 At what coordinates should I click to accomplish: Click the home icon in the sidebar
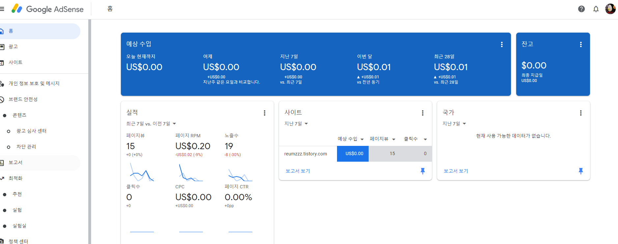[x=2, y=31]
